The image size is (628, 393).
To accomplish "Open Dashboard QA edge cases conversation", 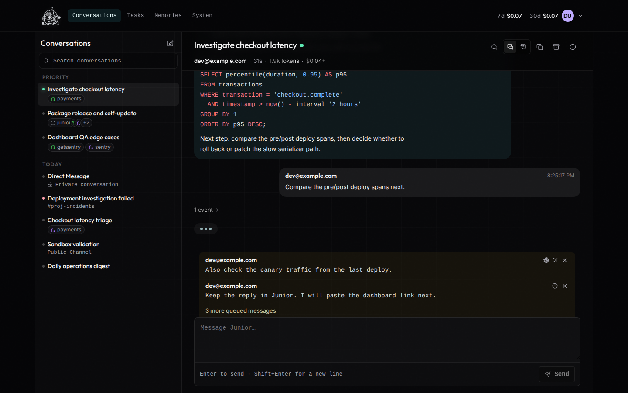I will [108, 142].
